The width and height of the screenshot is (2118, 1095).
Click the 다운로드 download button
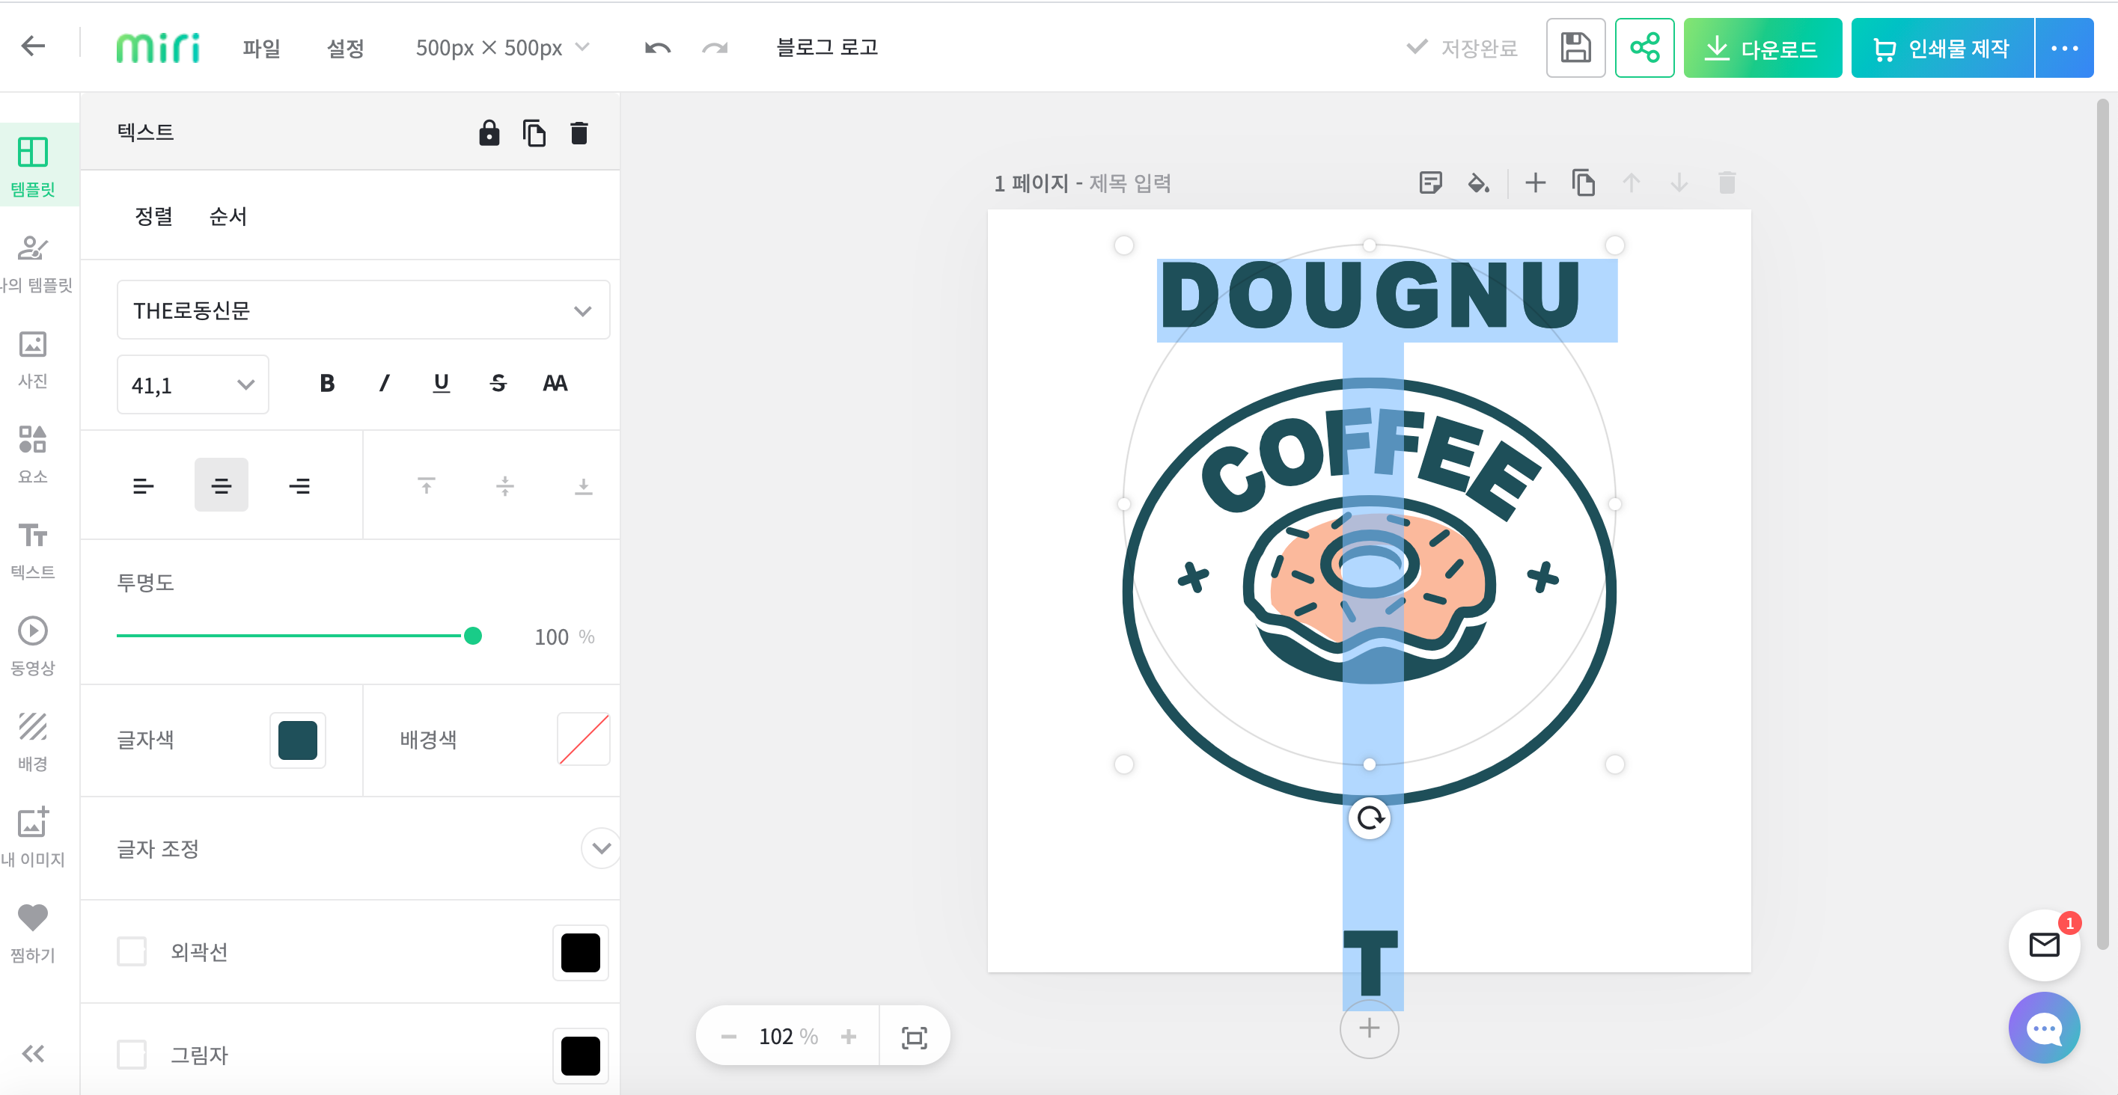tap(1762, 48)
